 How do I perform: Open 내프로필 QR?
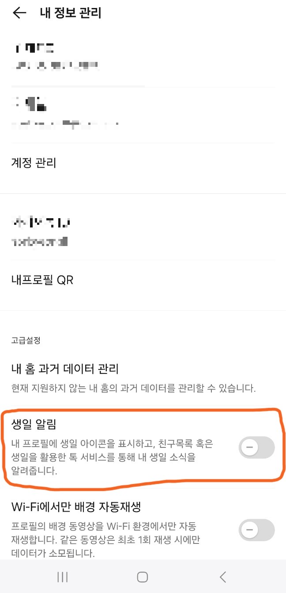point(143,280)
